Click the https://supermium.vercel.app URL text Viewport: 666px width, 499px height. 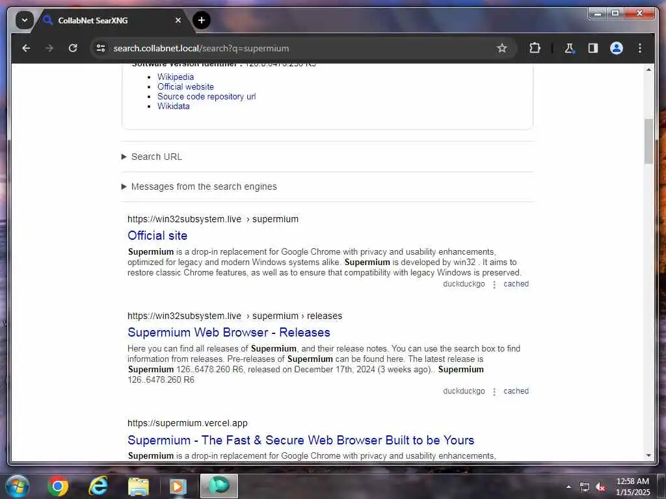tap(187, 423)
